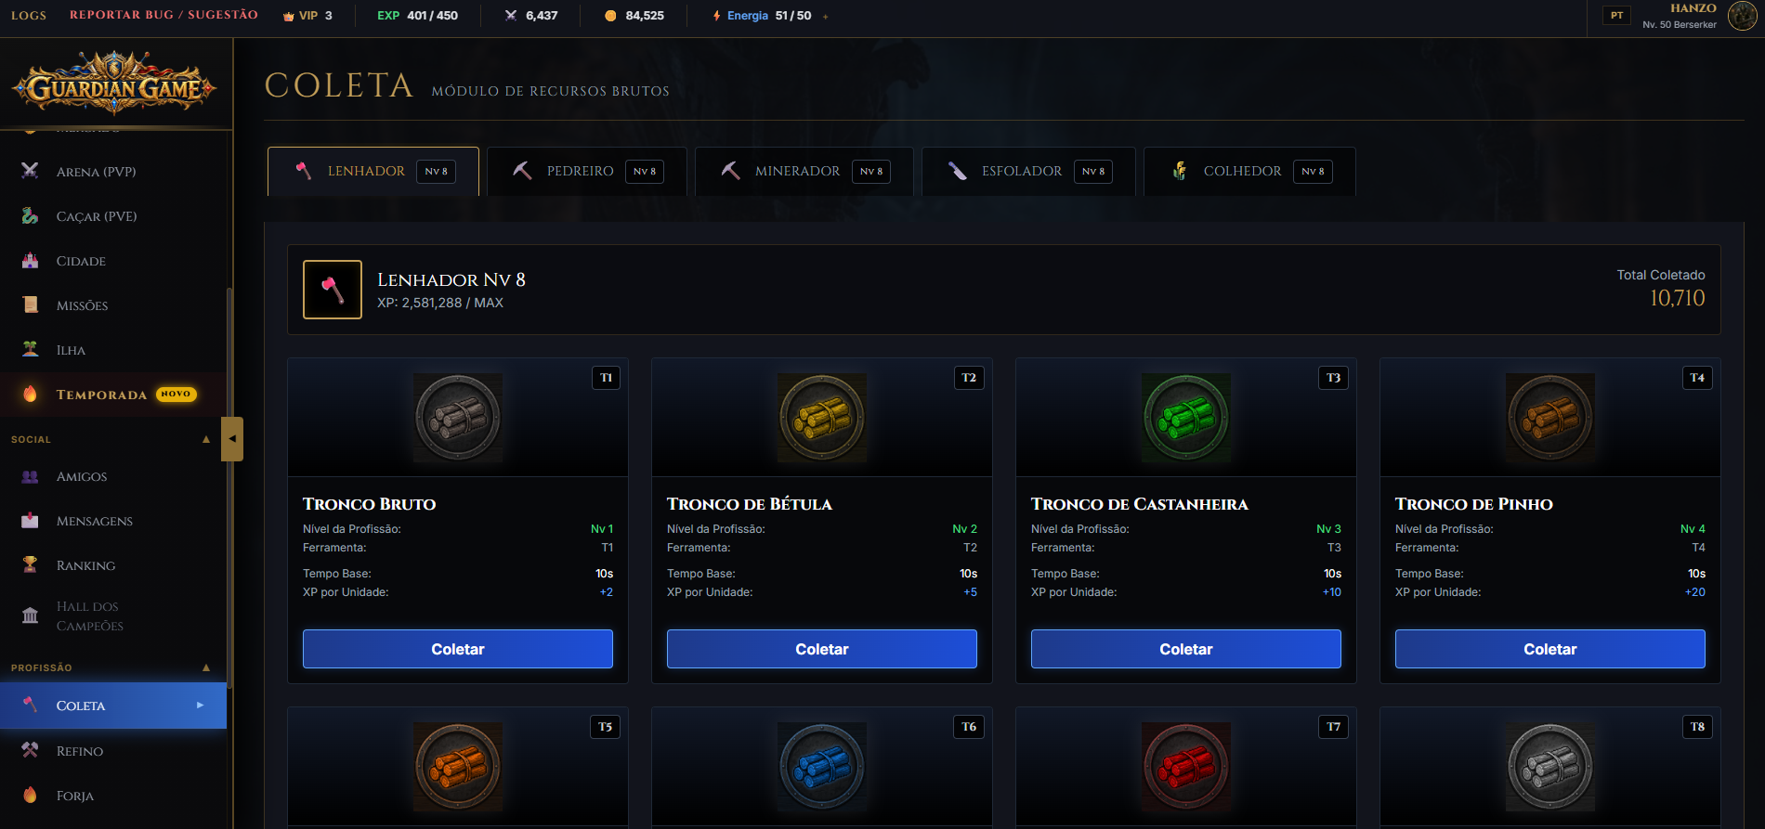Click the Total Coletado value 10,710
Image resolution: width=1765 pixels, height=829 pixels.
pos(1677,298)
